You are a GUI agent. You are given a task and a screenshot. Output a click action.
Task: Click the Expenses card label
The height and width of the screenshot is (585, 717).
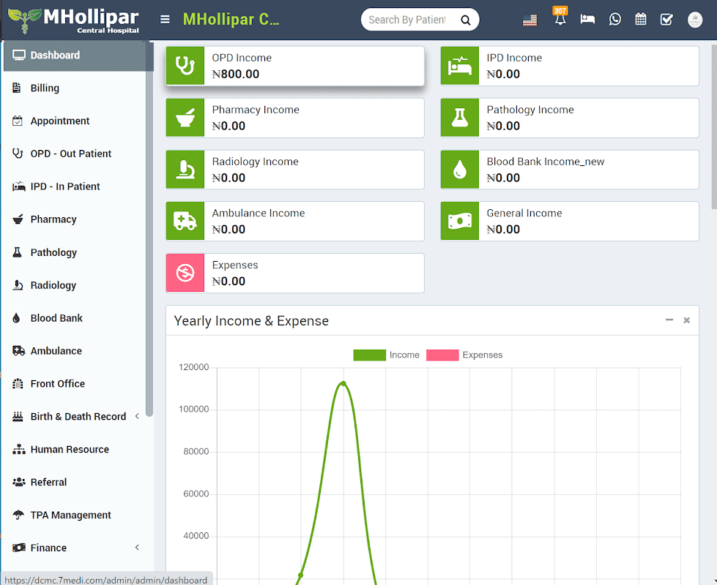(x=235, y=265)
